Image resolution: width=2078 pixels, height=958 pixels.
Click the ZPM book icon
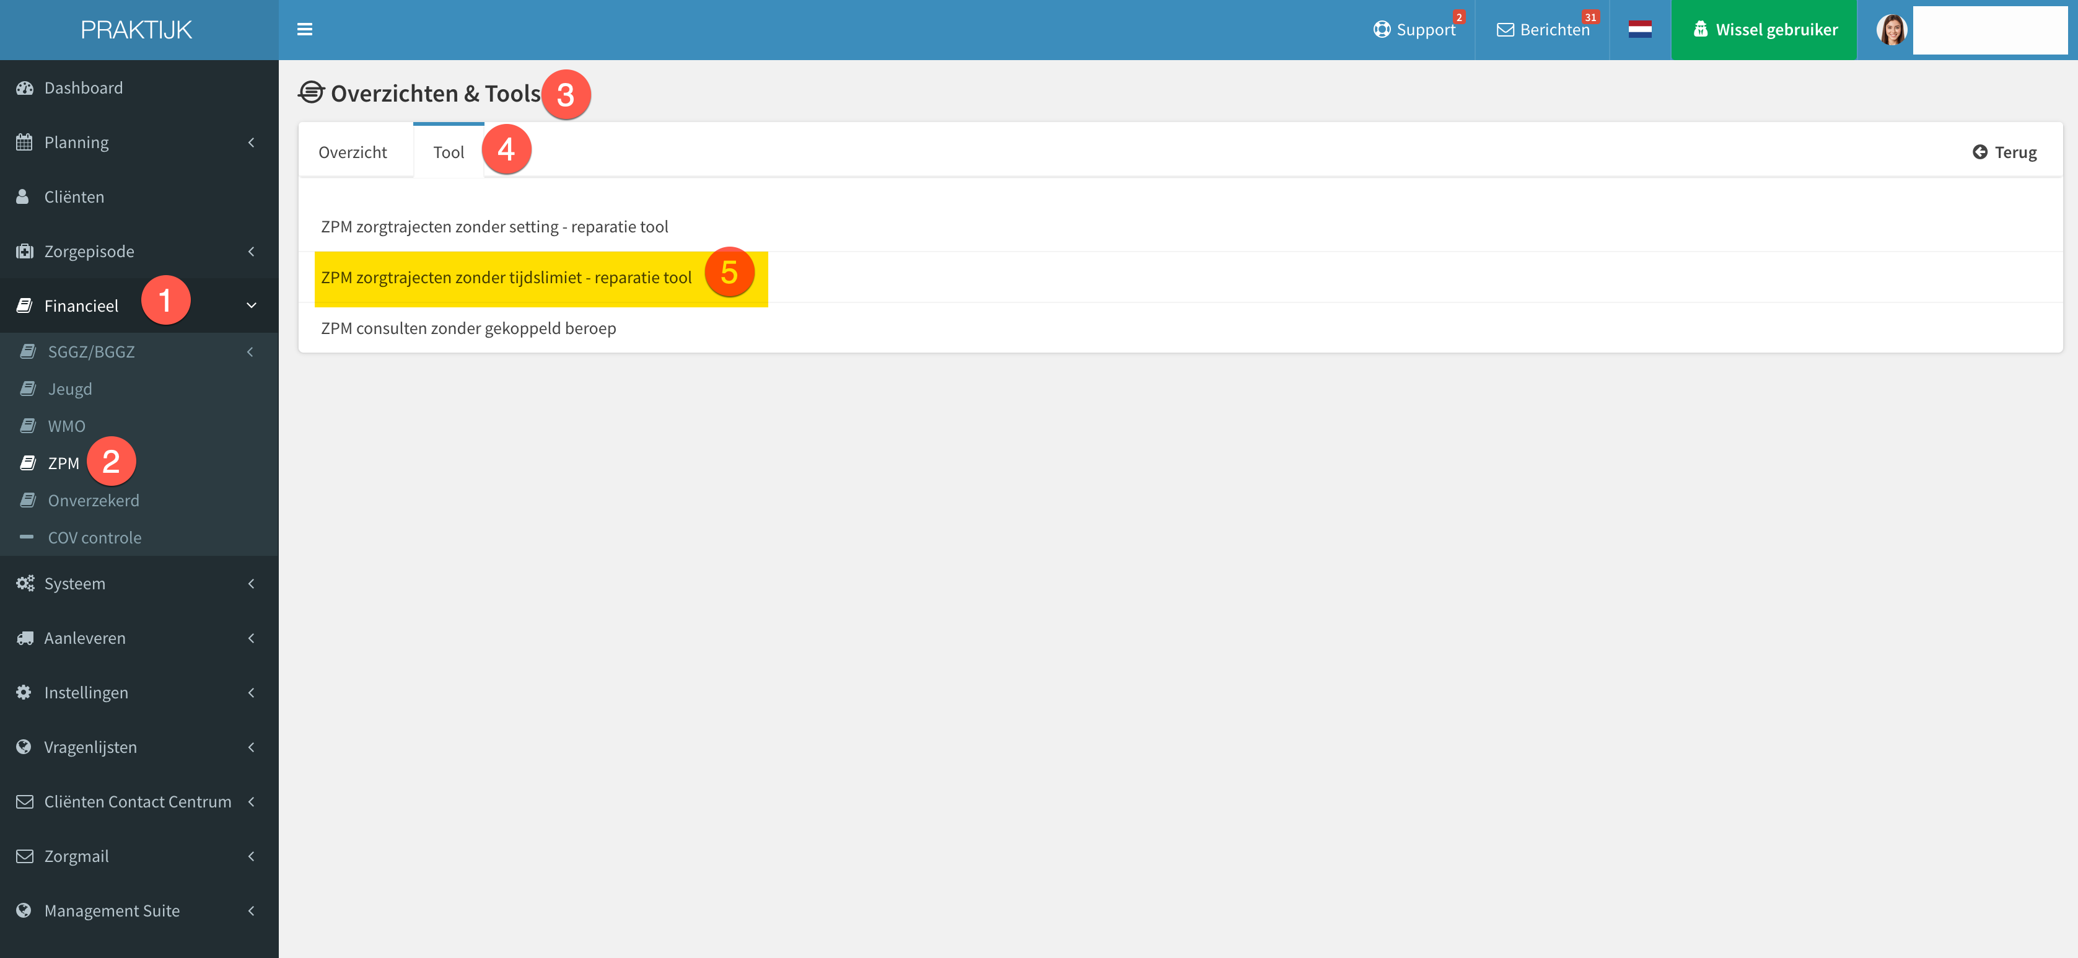28,464
